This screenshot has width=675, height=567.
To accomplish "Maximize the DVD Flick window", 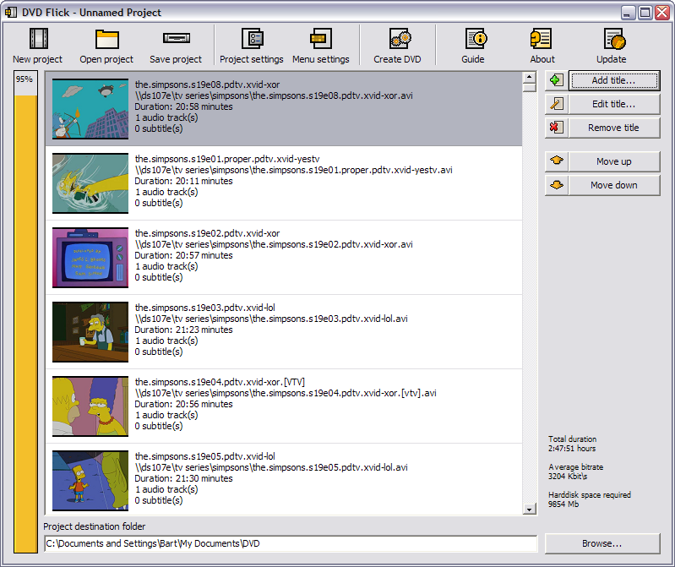I will (645, 13).
